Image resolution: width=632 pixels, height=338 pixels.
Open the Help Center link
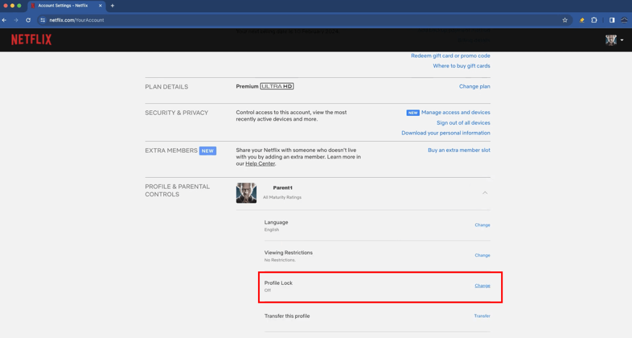pos(260,163)
